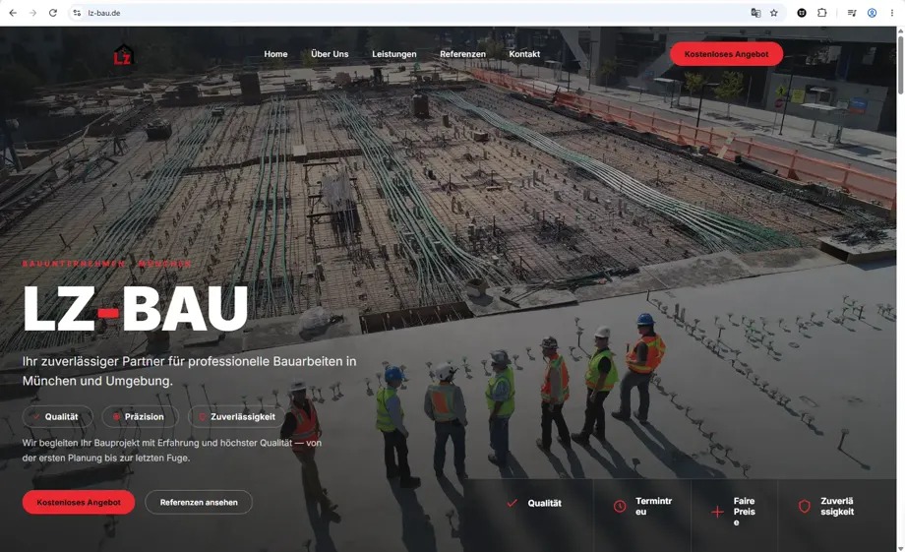The image size is (905, 552).
Task: Open Leistungen in the navigation
Action: click(x=394, y=54)
